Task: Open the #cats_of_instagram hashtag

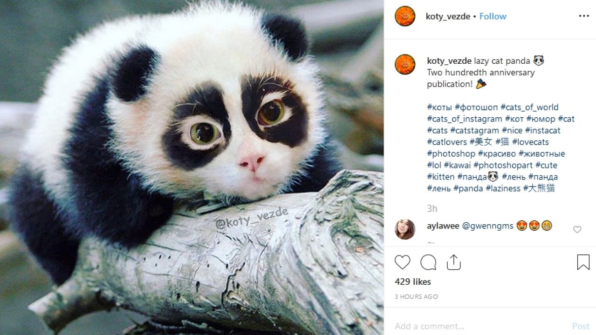Action: coord(465,119)
